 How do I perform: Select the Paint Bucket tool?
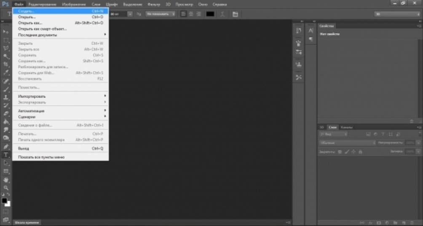5,122
